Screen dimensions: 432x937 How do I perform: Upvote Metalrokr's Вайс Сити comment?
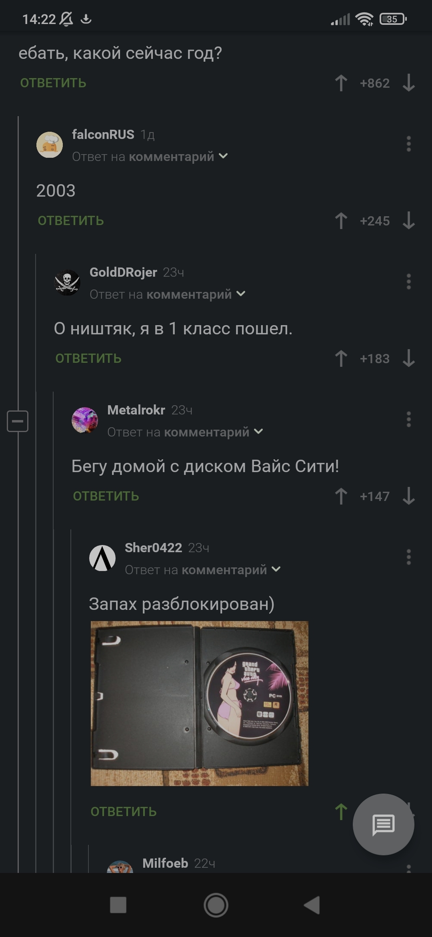(x=341, y=496)
